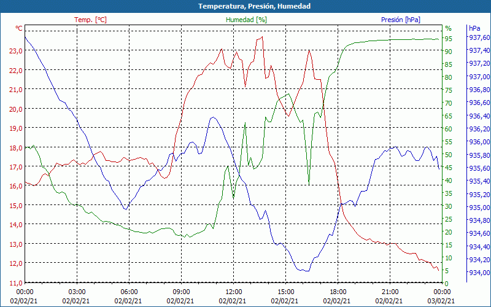Viewport: 491px width, 307px height.
Task: Click the 934,00 pressure axis value
Action: (479, 273)
